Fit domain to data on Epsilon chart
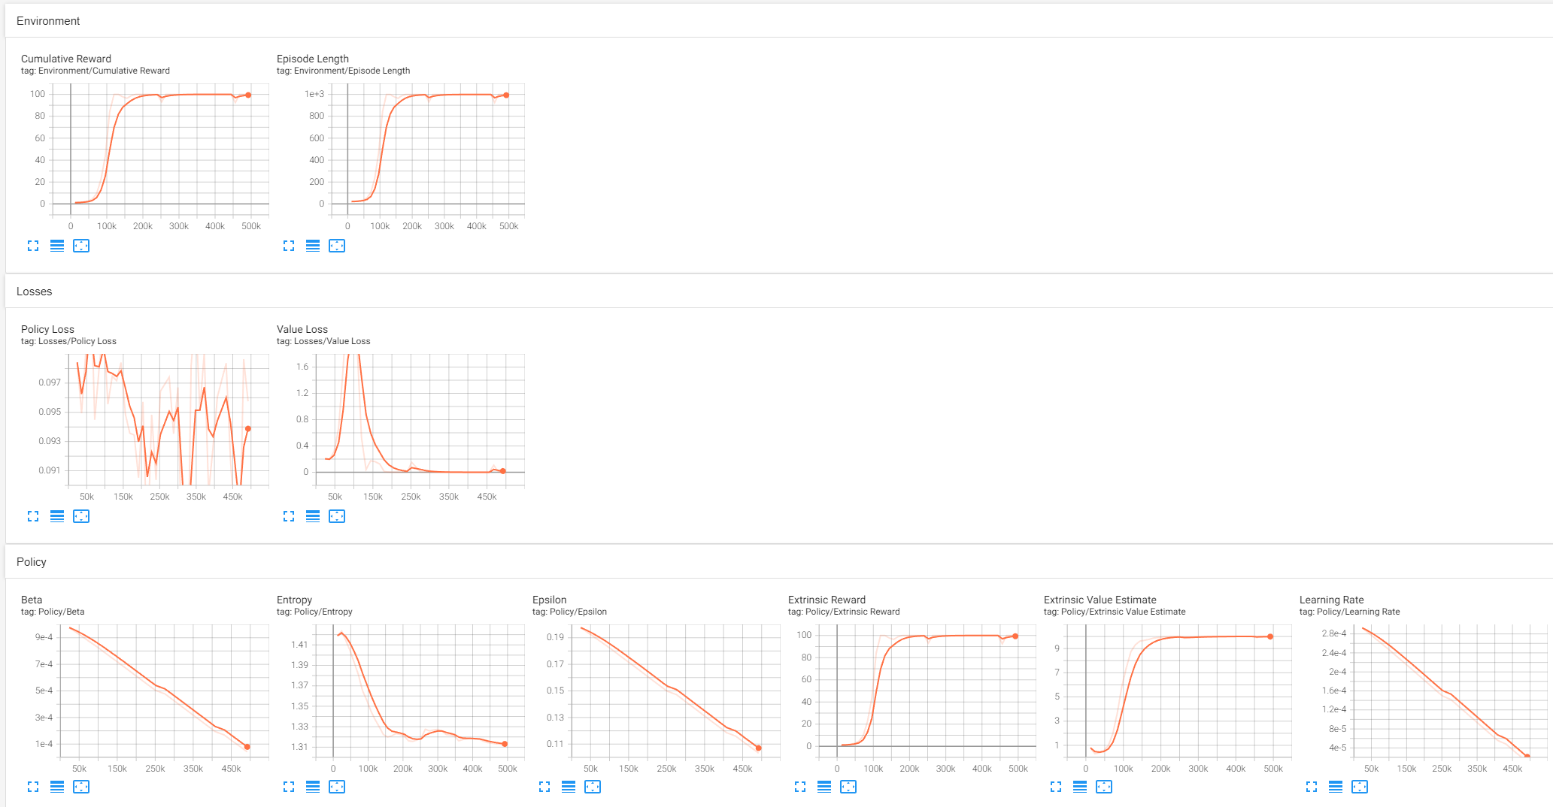 coord(593,787)
